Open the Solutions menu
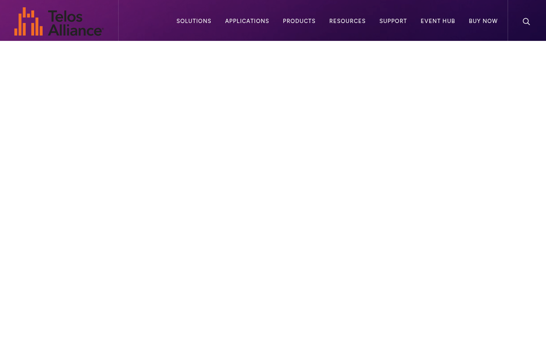 pos(194,21)
